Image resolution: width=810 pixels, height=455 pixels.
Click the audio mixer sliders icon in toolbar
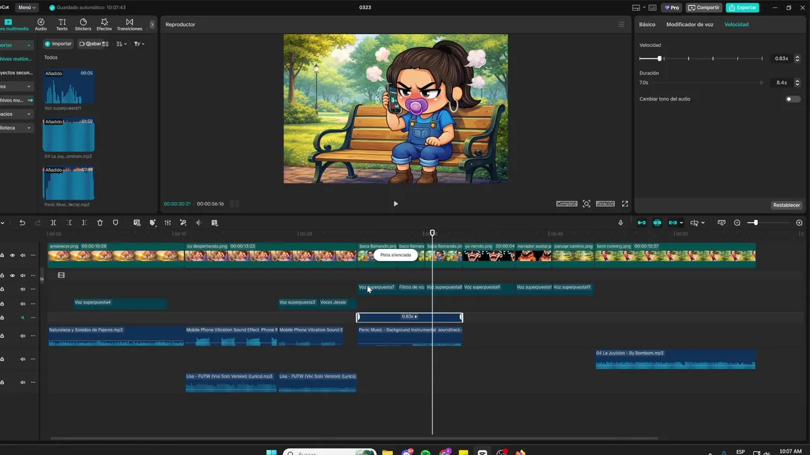click(x=168, y=223)
